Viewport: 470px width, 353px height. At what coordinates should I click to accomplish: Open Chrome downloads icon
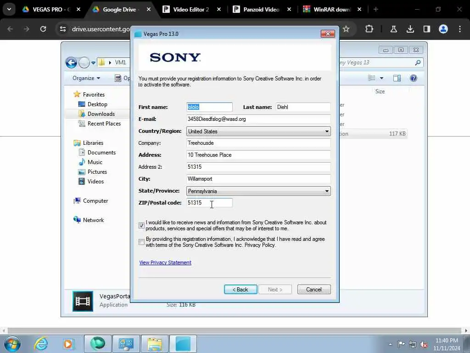(x=410, y=29)
